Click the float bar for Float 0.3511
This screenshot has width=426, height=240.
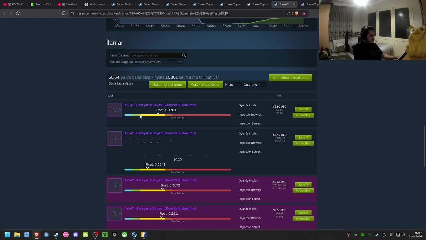coord(177,219)
